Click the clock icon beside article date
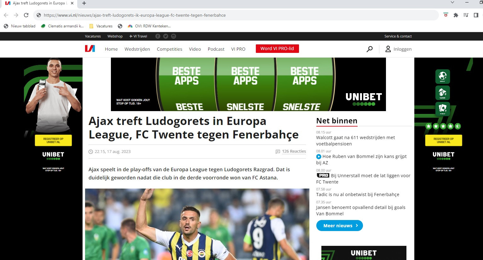 click(x=91, y=152)
